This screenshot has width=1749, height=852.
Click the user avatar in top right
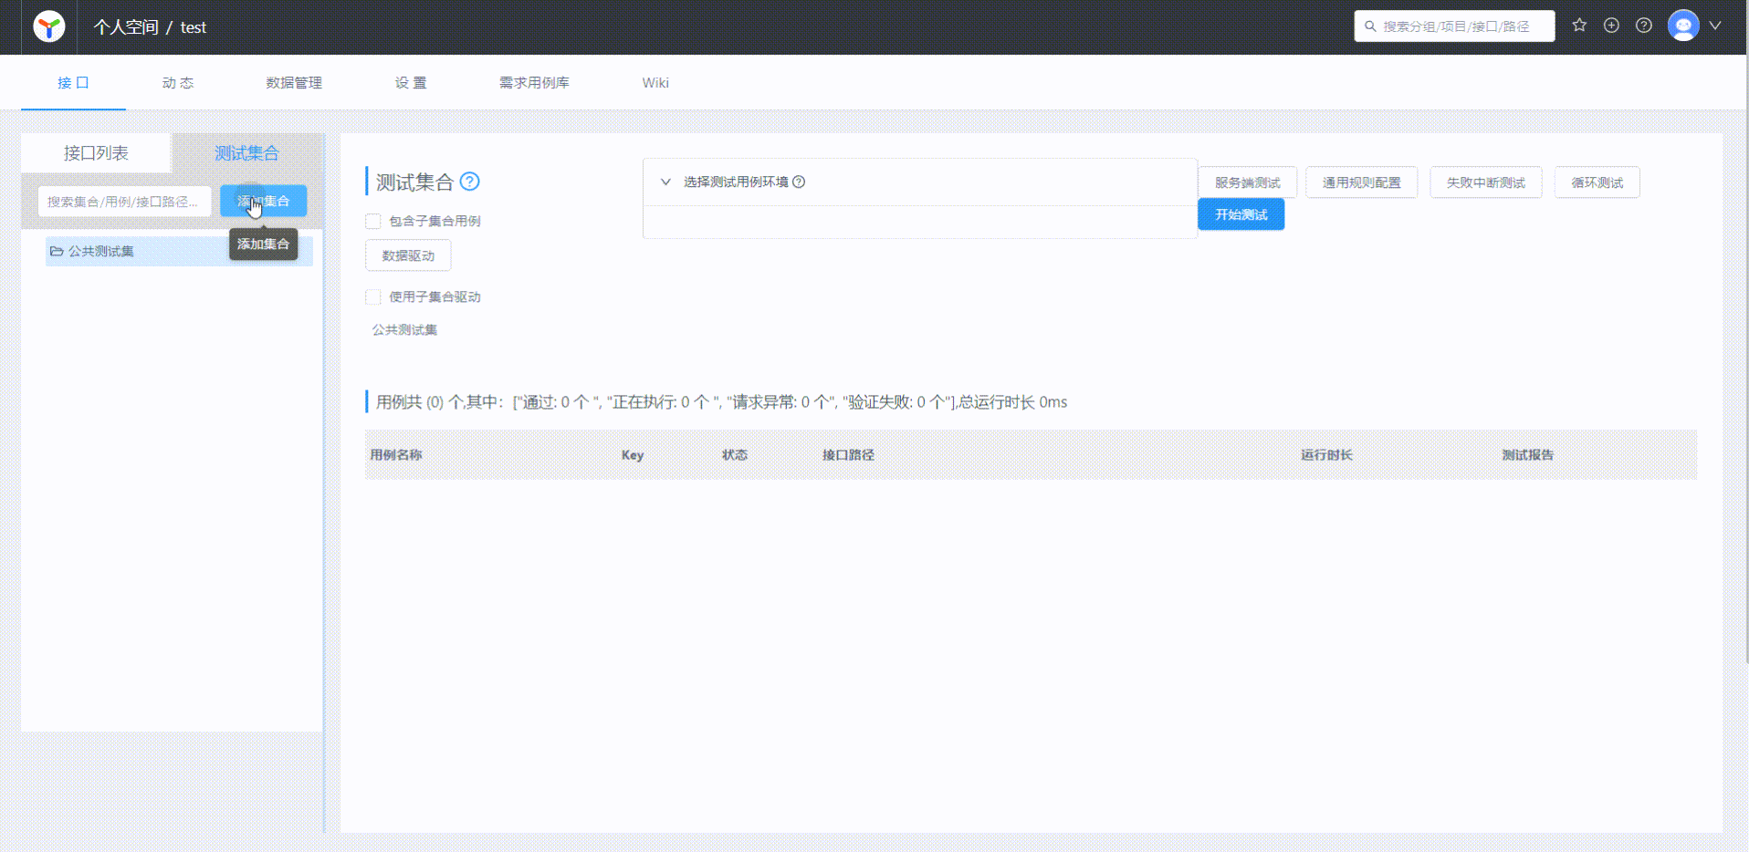[x=1683, y=26]
